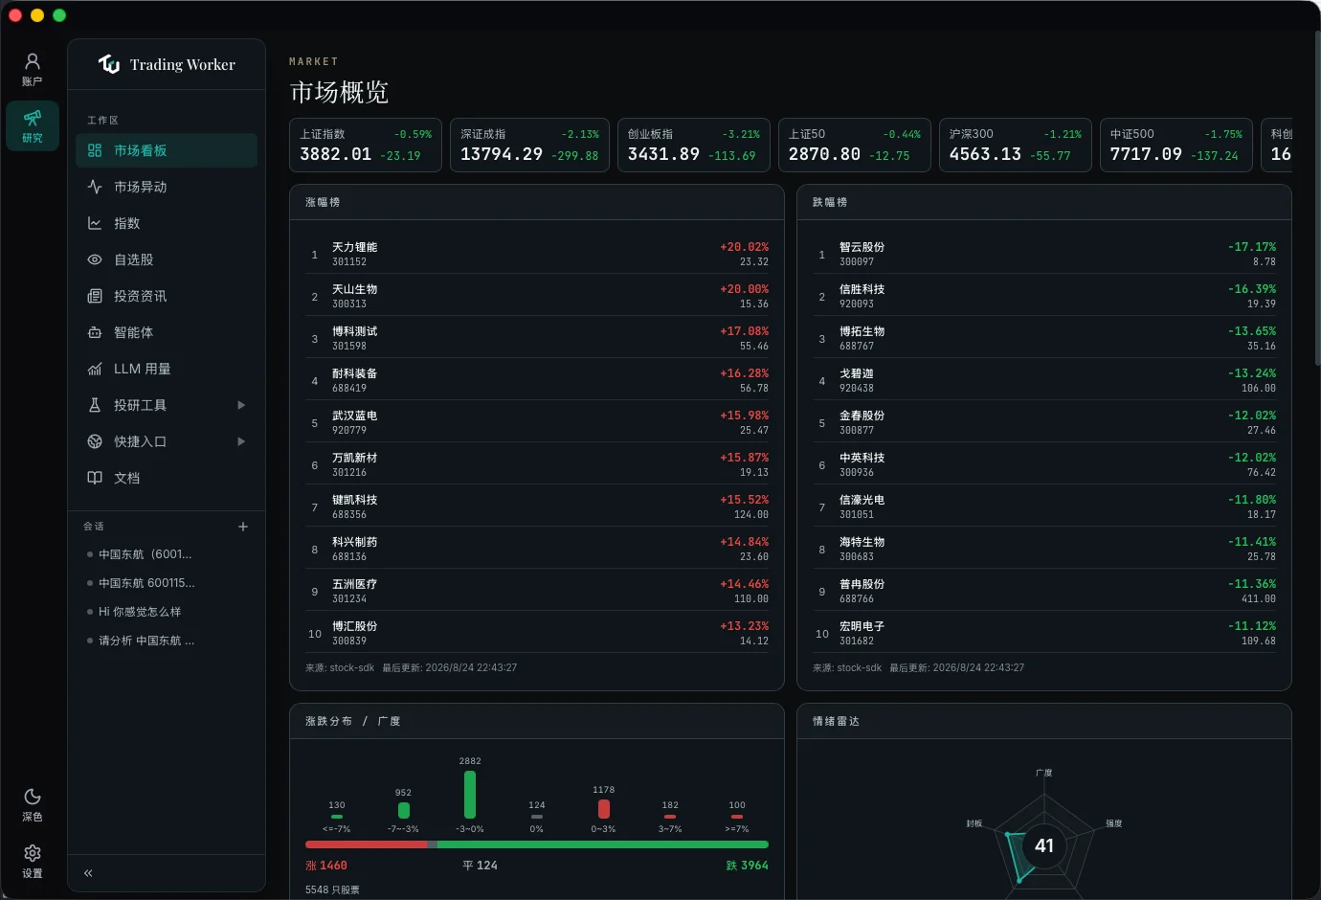Viewport: 1321px width, 900px height.
Task: Expand the 投研工具 submenu arrow
Action: 241,405
